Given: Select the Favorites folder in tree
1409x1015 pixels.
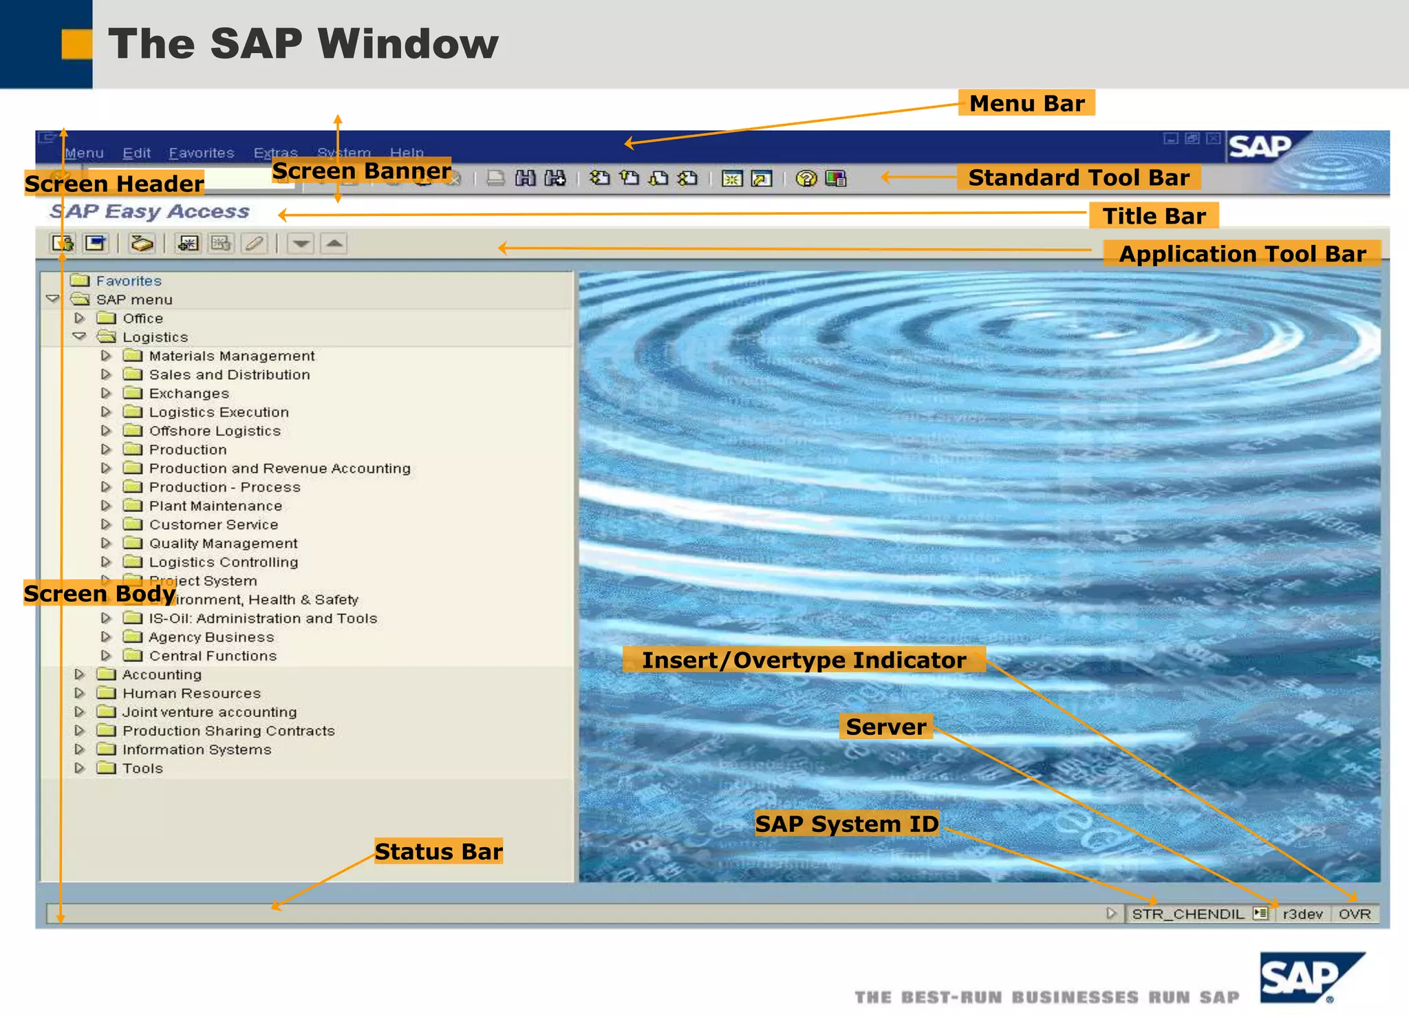Looking at the screenshot, I should click(x=129, y=281).
